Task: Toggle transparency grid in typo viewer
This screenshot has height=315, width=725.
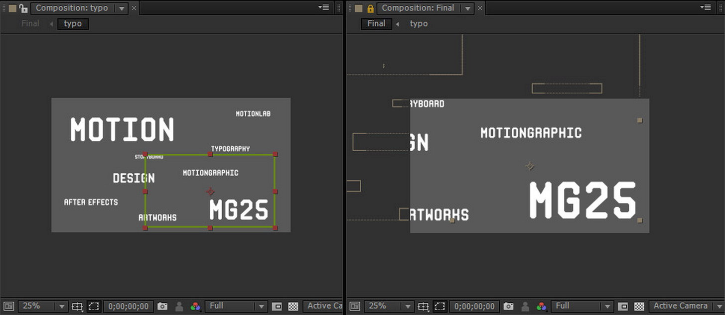Action: pyautogui.click(x=293, y=307)
